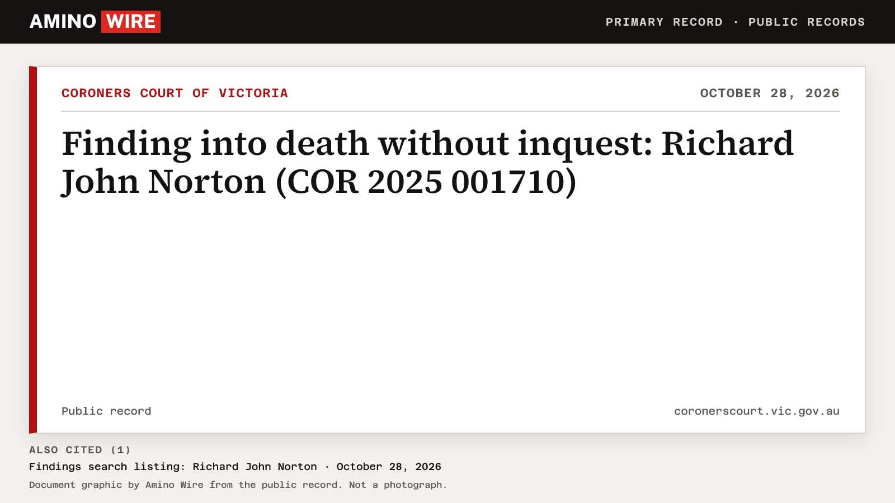
Task: Click the Amino Wire logo
Action: pyautogui.click(x=95, y=22)
